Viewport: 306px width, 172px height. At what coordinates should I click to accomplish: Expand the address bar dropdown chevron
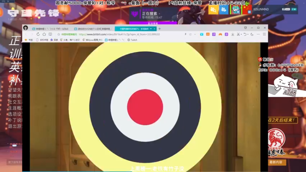tap(195, 34)
